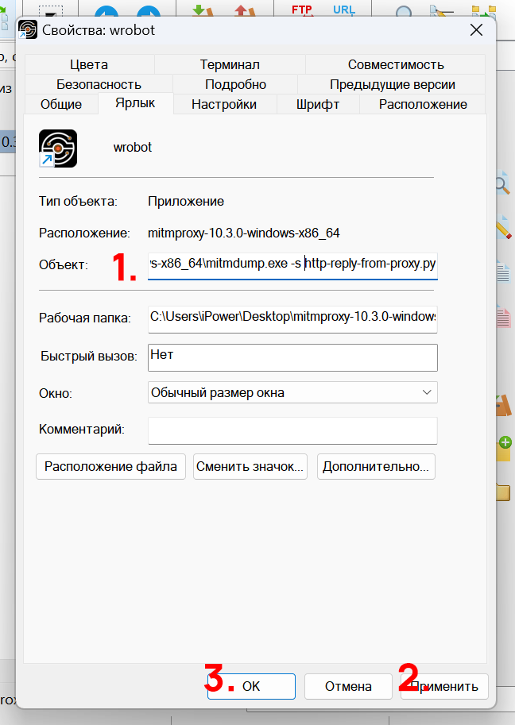Open the Совместимость tab
This screenshot has width=515, height=725.
[x=396, y=65]
